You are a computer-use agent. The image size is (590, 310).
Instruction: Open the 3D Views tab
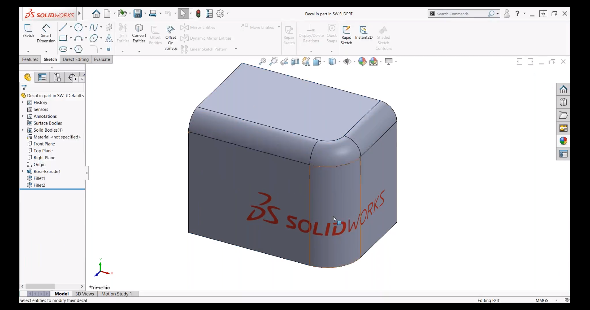pyautogui.click(x=85, y=294)
